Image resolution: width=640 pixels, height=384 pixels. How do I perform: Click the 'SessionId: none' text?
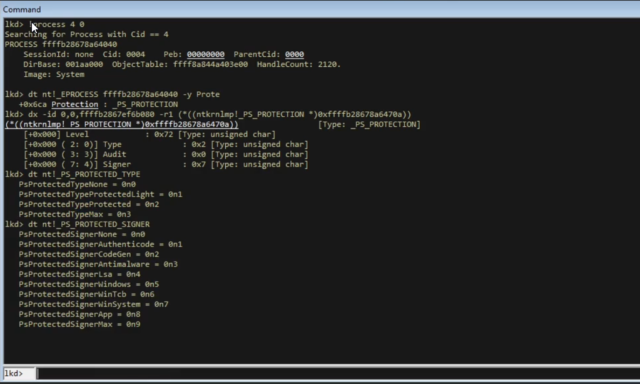[x=58, y=54]
